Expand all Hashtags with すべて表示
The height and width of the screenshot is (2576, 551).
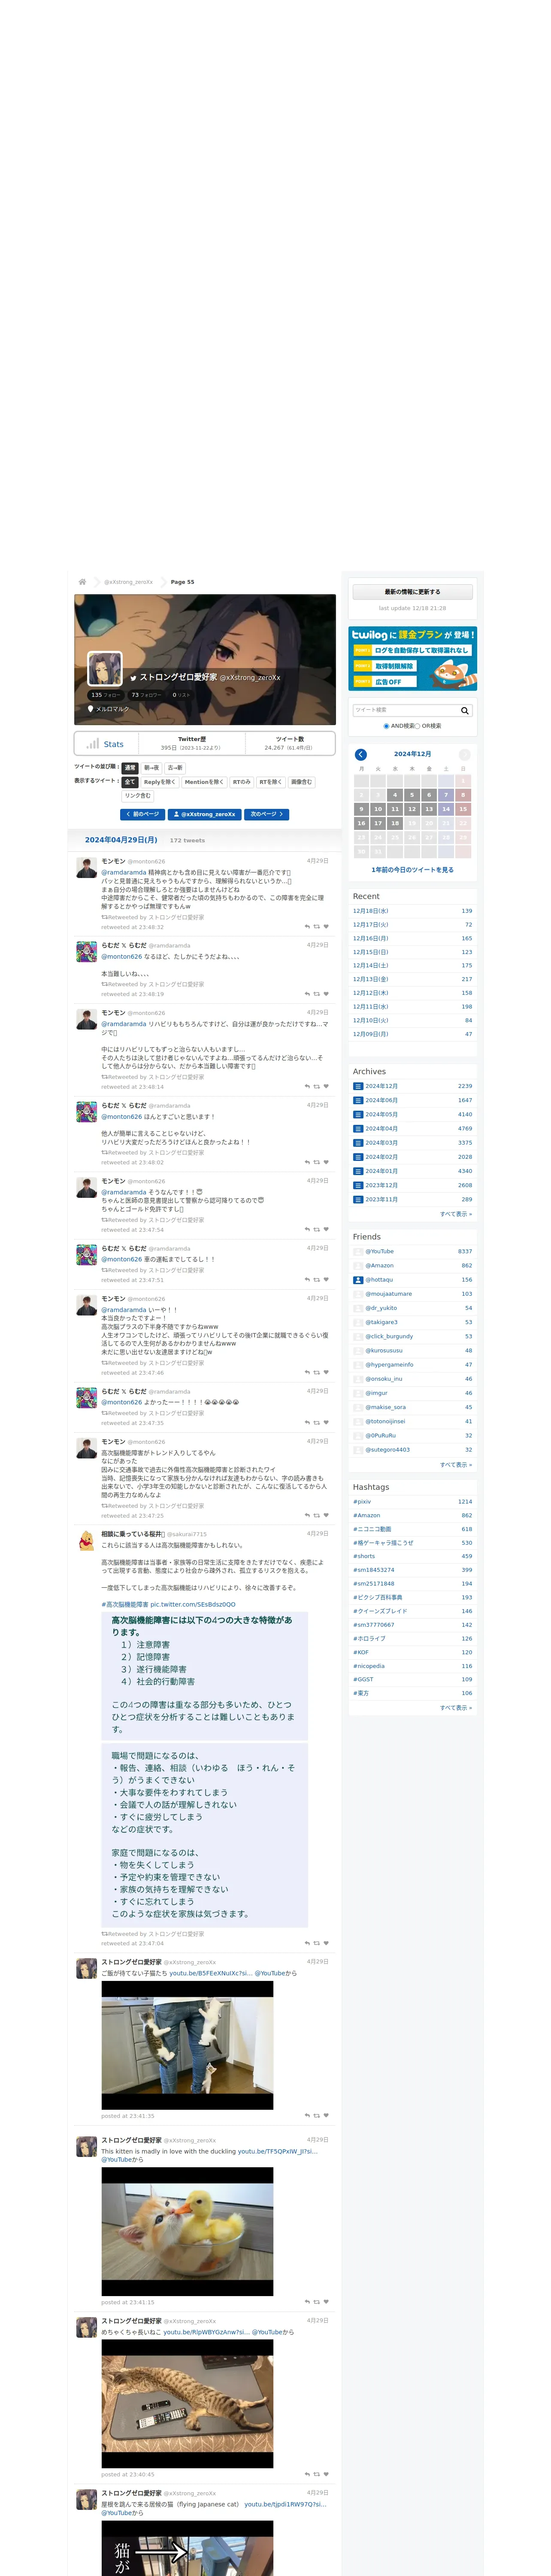tap(456, 1707)
